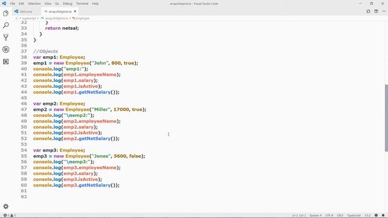
Task: Click TypeScript version number in status bar
Action: (x=367, y=216)
